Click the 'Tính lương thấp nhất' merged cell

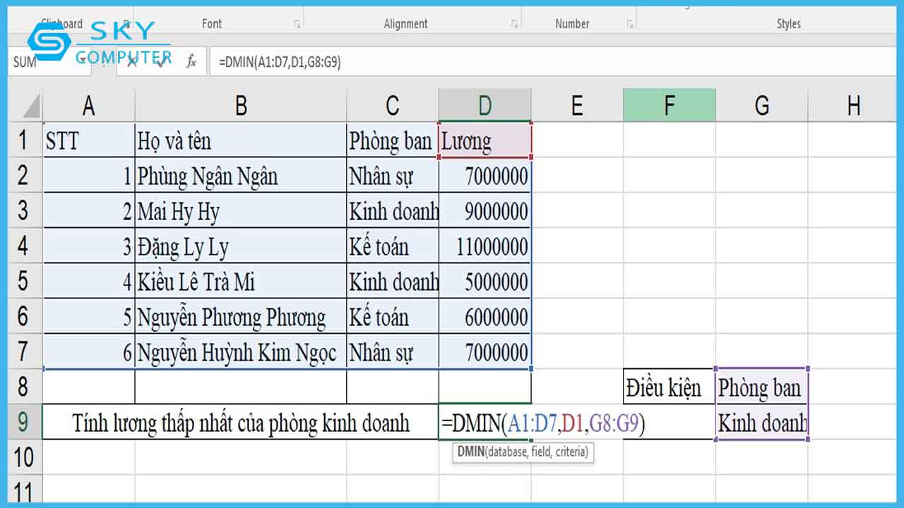tap(241, 423)
